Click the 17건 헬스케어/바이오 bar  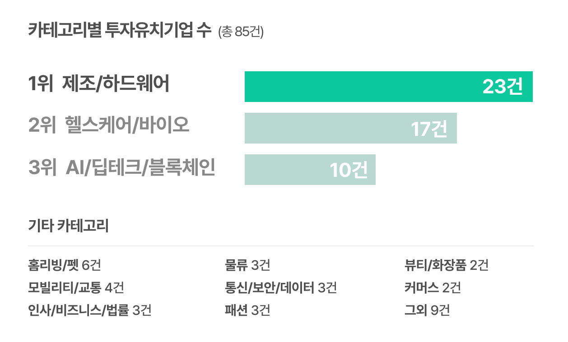click(x=351, y=128)
